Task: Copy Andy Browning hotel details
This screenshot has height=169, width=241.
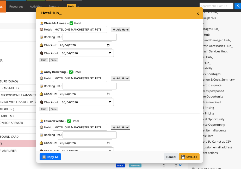Action: [x=44, y=109]
